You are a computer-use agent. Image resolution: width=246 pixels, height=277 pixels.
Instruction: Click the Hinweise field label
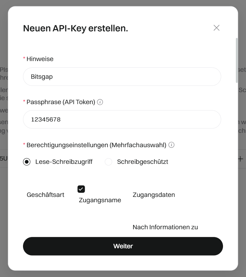coord(40,59)
